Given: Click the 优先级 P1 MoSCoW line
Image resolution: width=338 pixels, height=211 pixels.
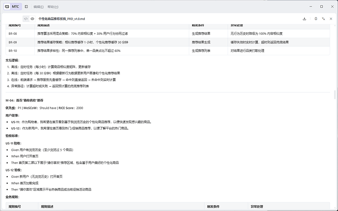Looking at the screenshot, I should coord(44,108).
